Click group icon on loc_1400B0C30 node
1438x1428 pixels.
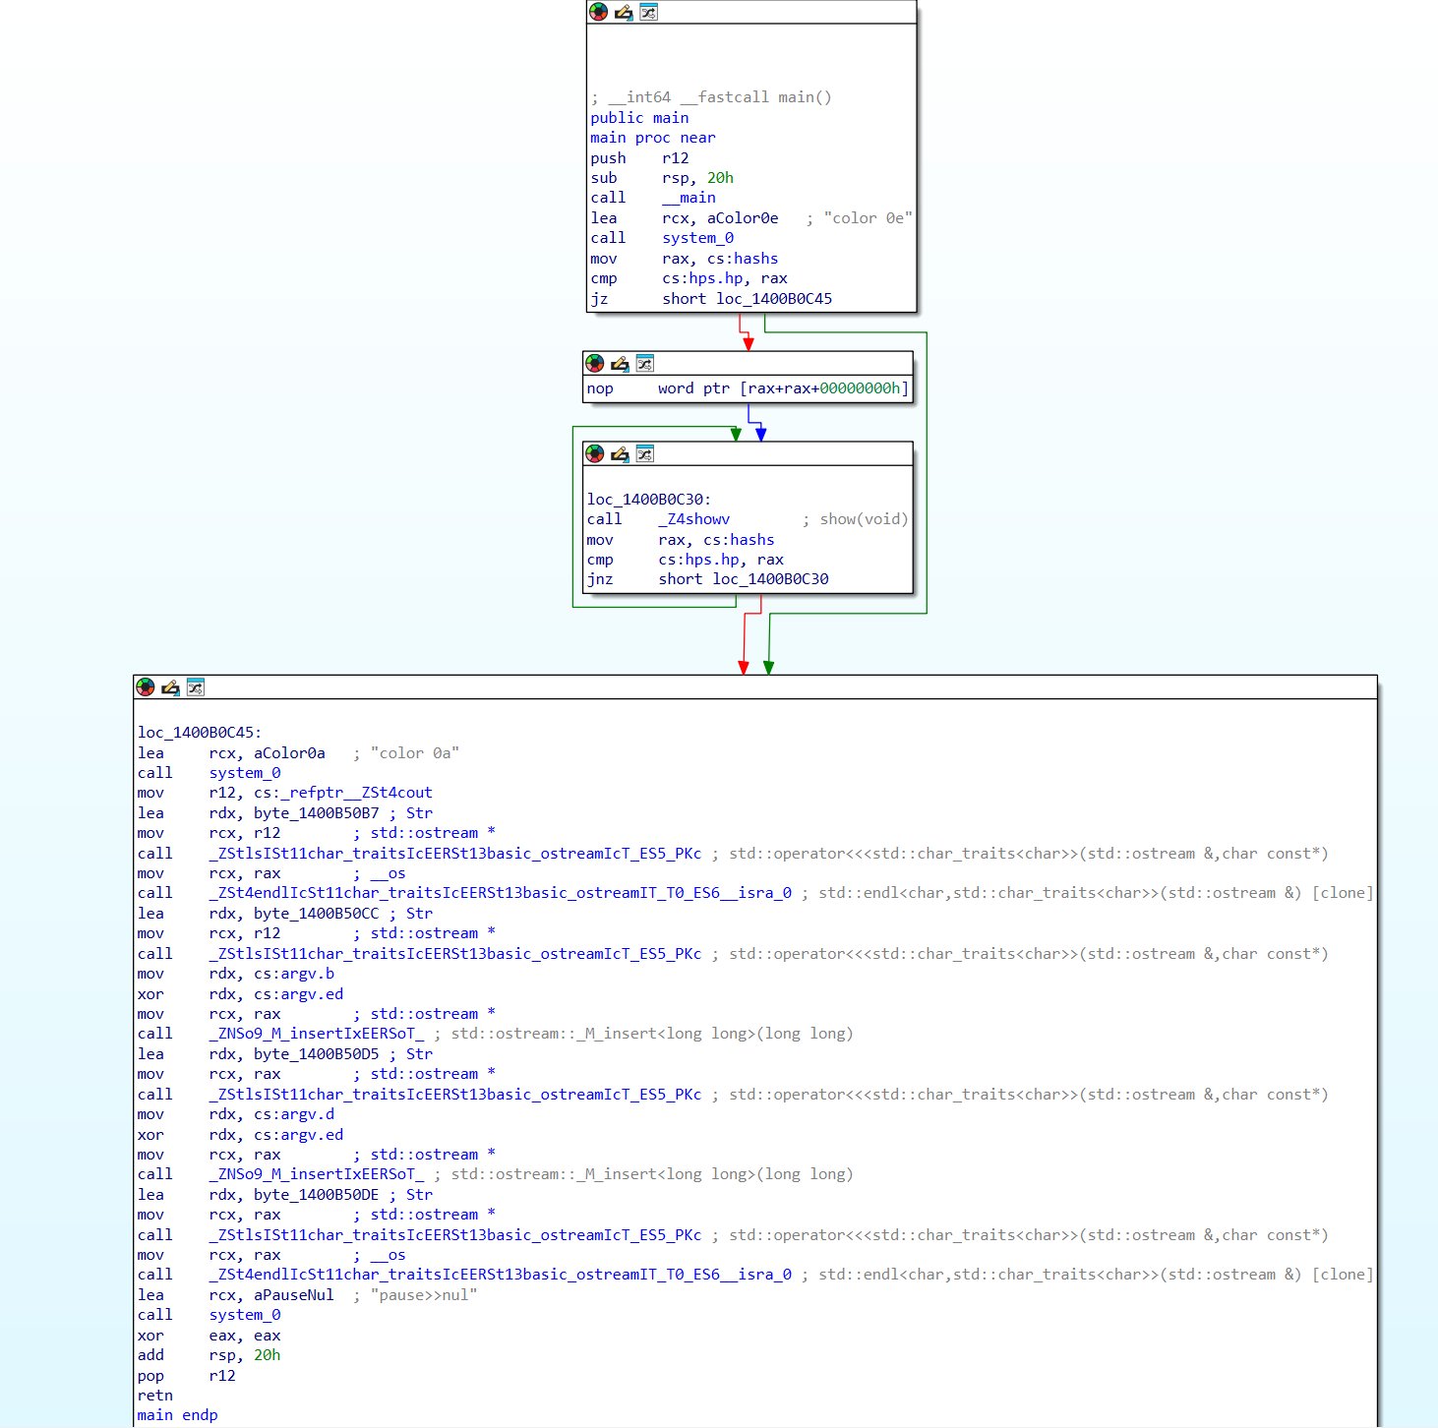[644, 453]
